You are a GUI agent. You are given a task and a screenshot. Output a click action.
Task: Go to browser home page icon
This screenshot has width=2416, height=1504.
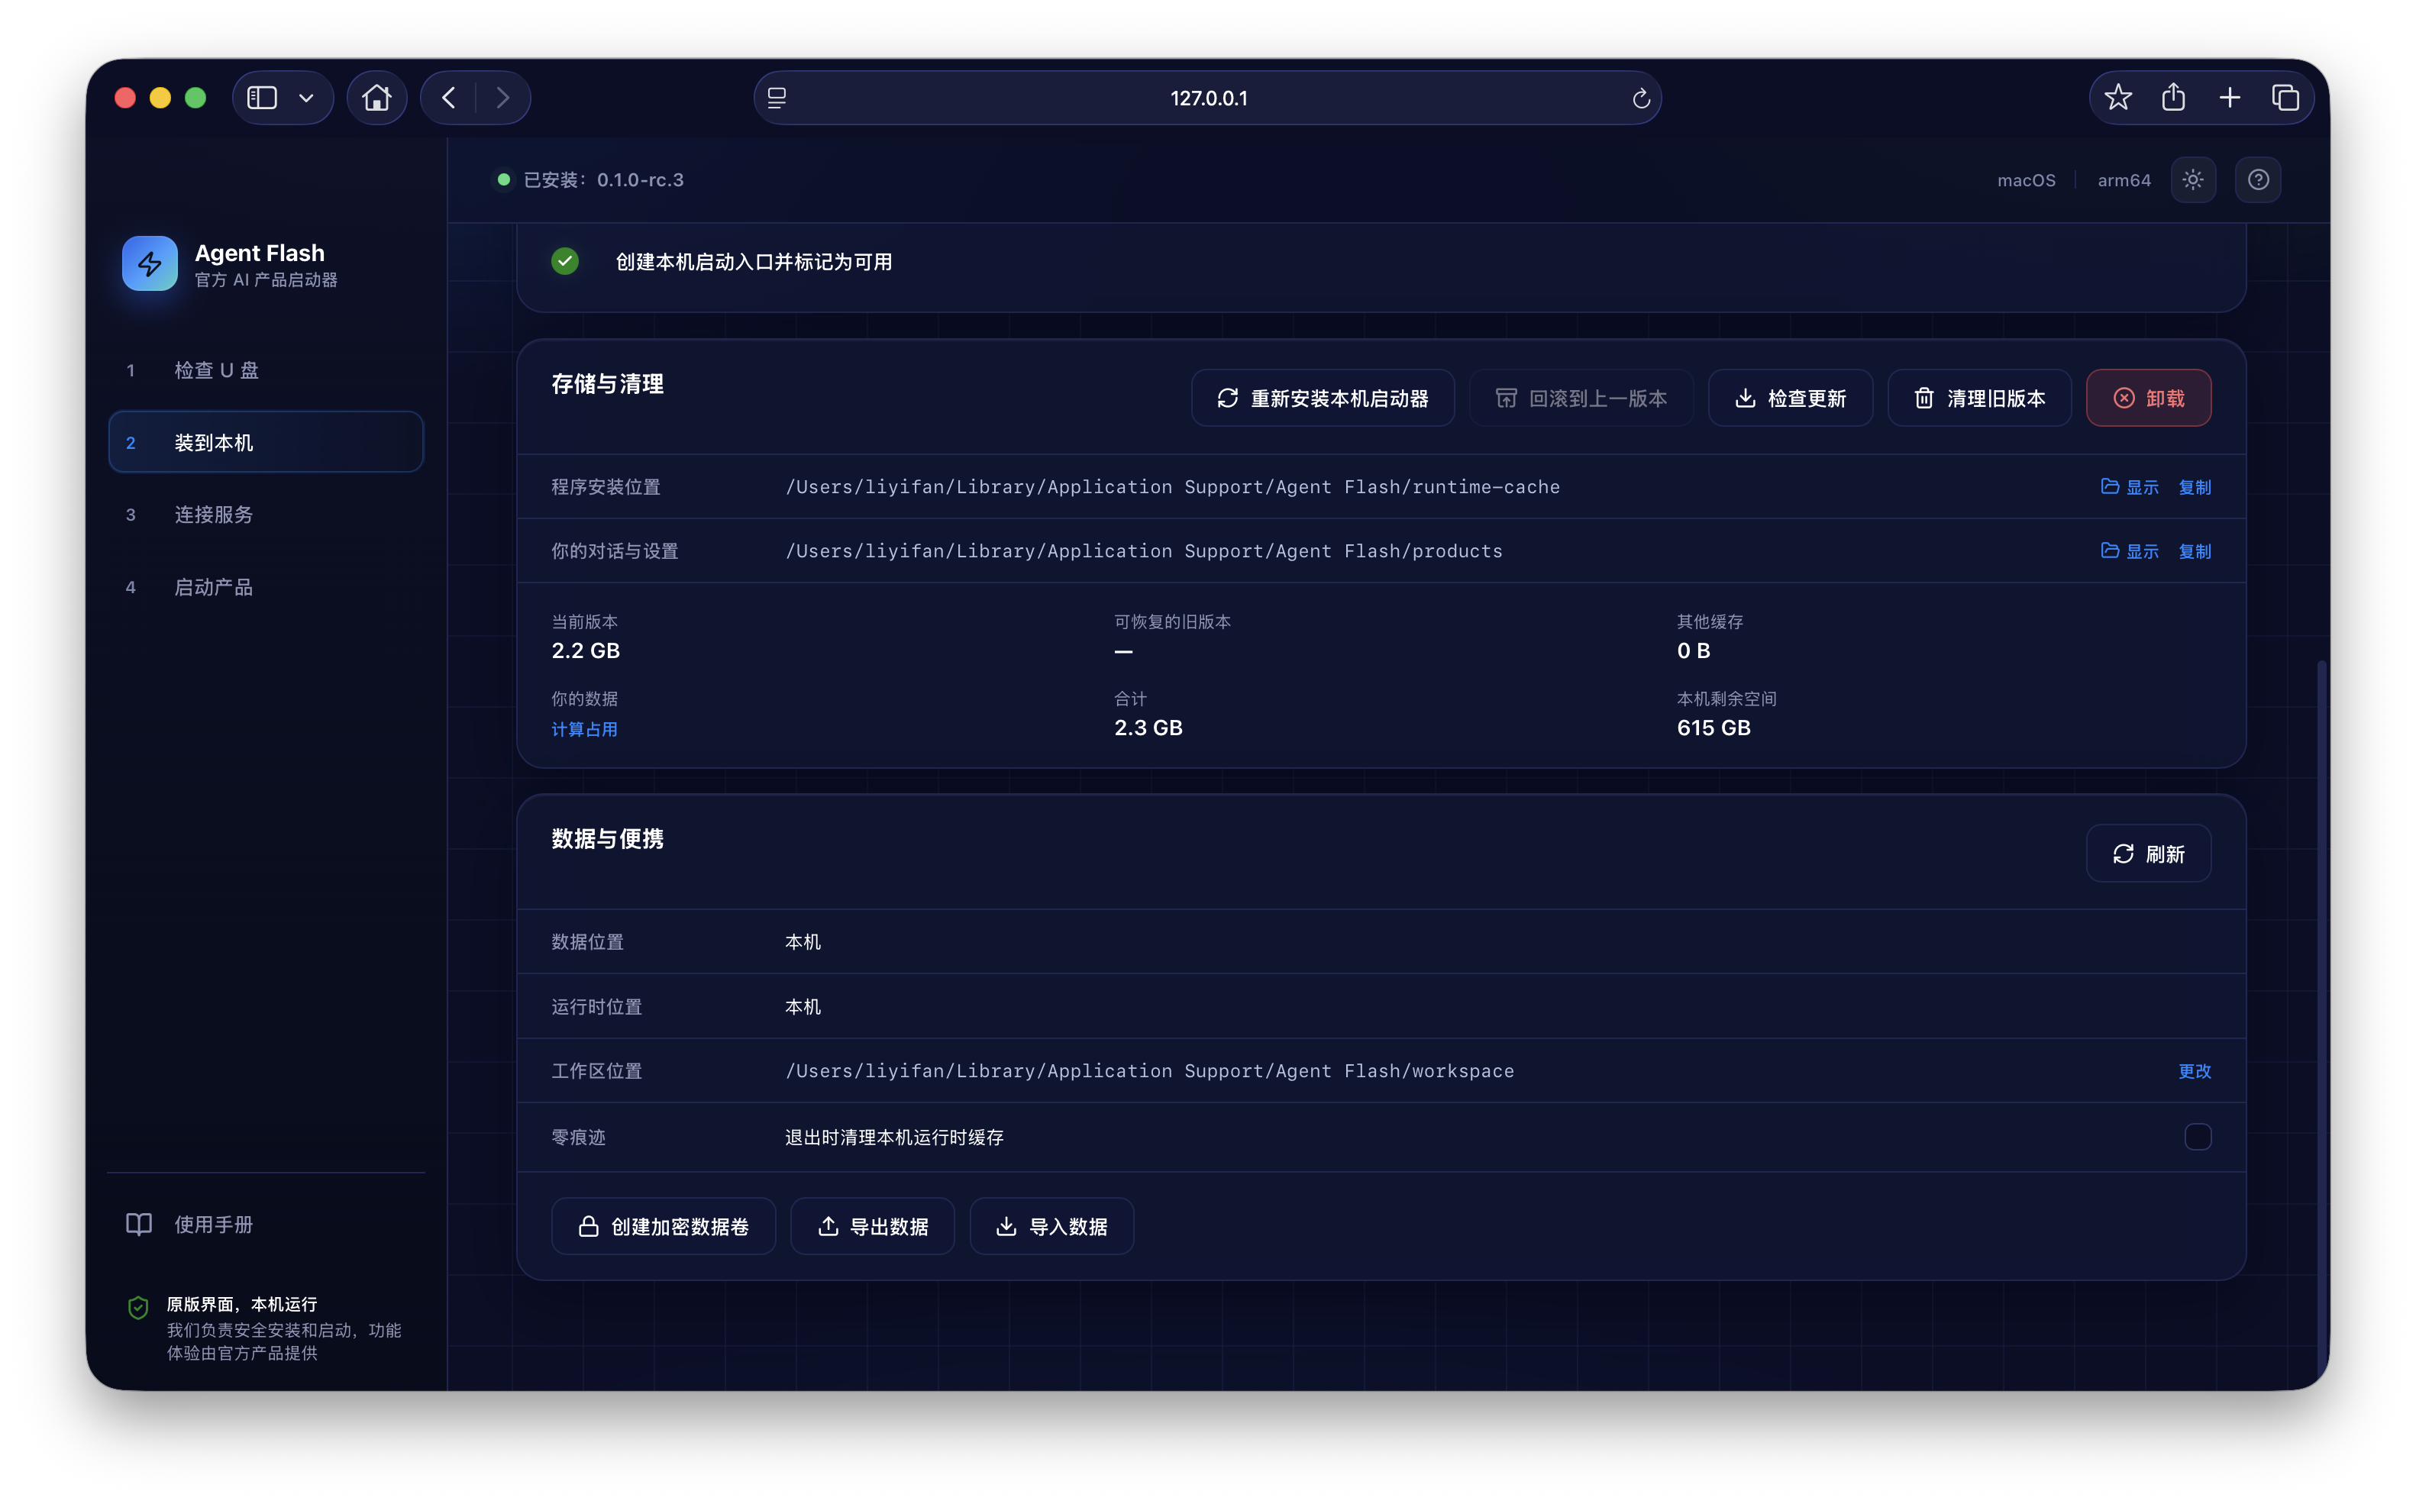tap(376, 98)
